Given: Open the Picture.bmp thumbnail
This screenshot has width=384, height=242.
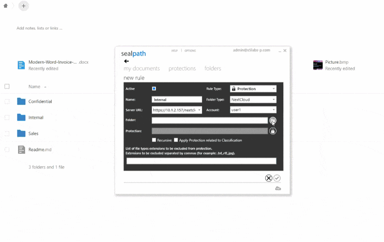Looking at the screenshot, I should pos(318,64).
